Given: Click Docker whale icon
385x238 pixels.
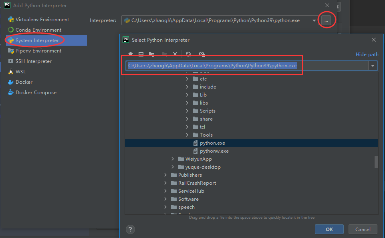Looking at the screenshot, I should point(11,82).
